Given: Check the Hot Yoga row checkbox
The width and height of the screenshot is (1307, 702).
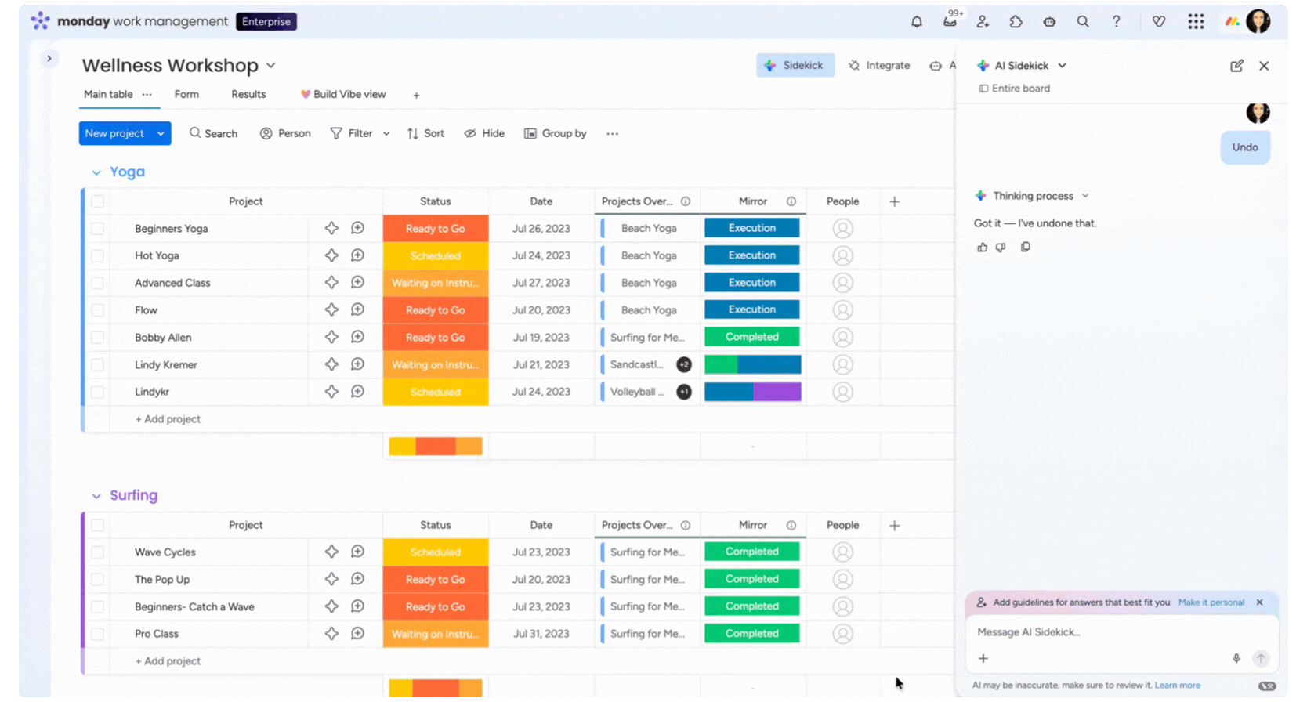Looking at the screenshot, I should pyautogui.click(x=97, y=256).
